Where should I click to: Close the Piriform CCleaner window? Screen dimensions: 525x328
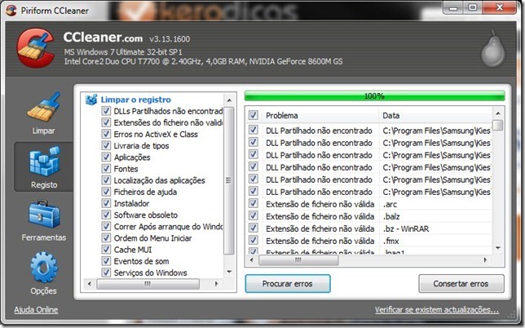point(499,7)
